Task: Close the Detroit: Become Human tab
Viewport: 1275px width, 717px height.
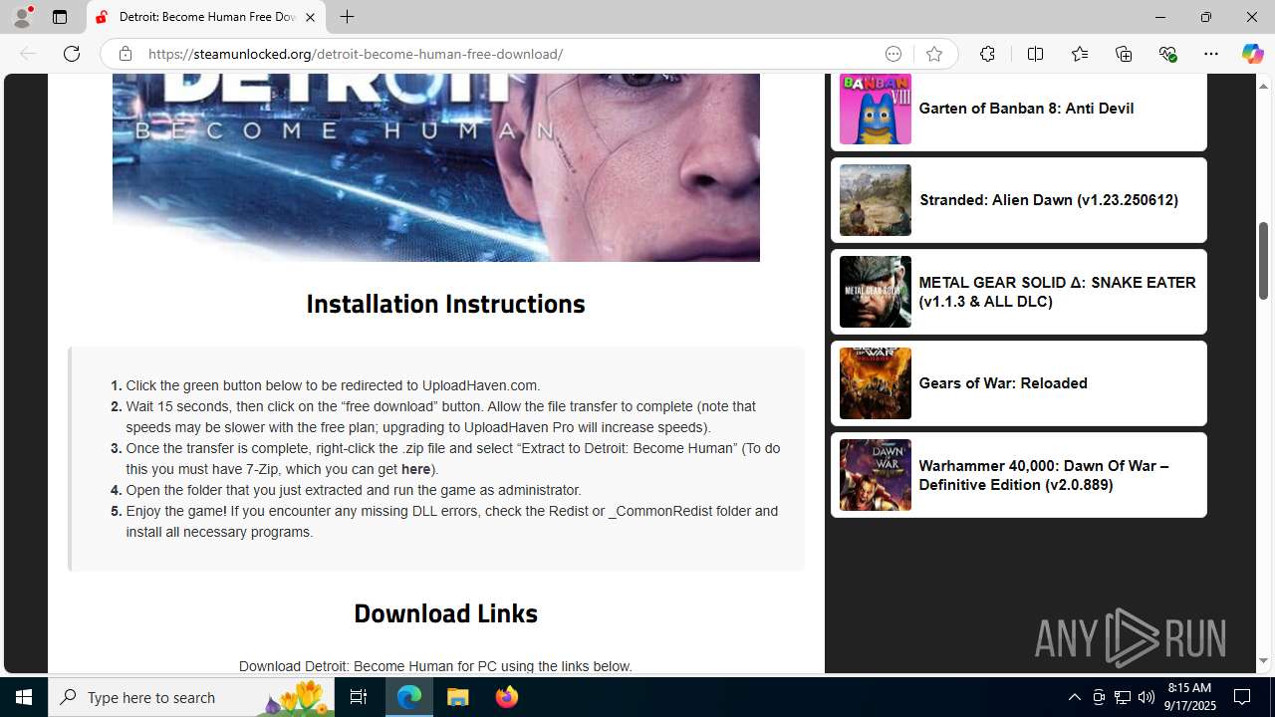Action: [310, 17]
